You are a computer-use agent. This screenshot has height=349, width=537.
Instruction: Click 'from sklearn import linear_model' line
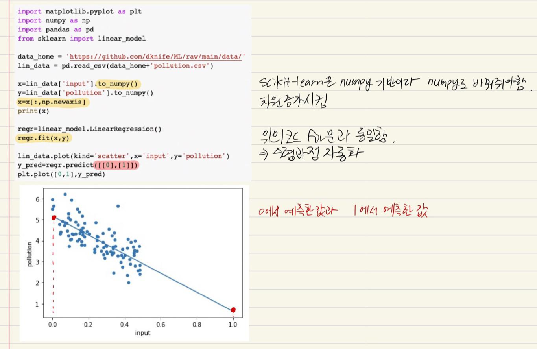pyautogui.click(x=81, y=39)
